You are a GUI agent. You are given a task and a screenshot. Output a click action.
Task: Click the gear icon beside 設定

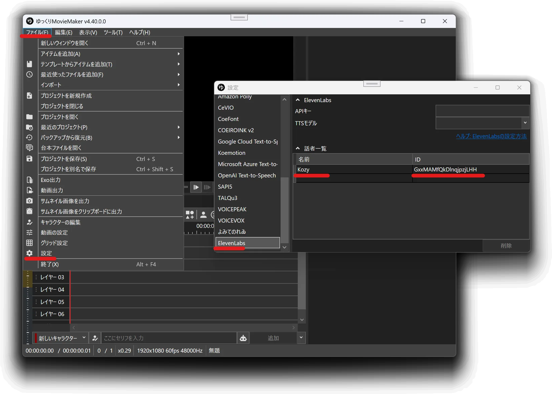tap(29, 253)
